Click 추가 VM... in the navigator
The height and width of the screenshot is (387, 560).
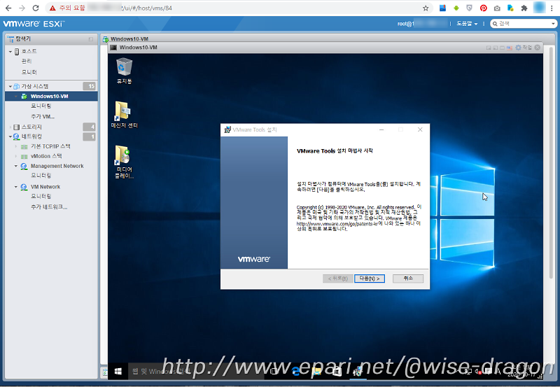[43, 116]
